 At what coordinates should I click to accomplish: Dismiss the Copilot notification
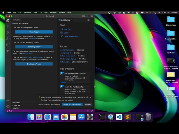[x=88, y=104]
